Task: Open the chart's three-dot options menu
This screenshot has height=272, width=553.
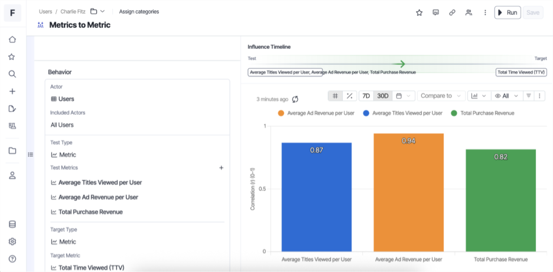Action: point(539,95)
